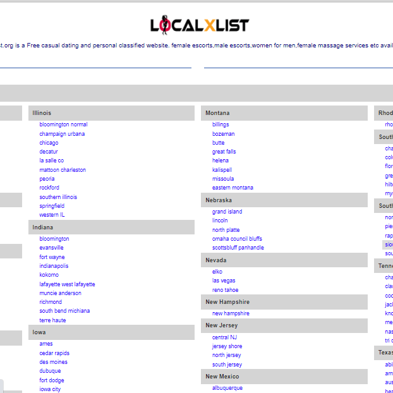
Task: Select the albuquerque link
Action: coord(227,388)
